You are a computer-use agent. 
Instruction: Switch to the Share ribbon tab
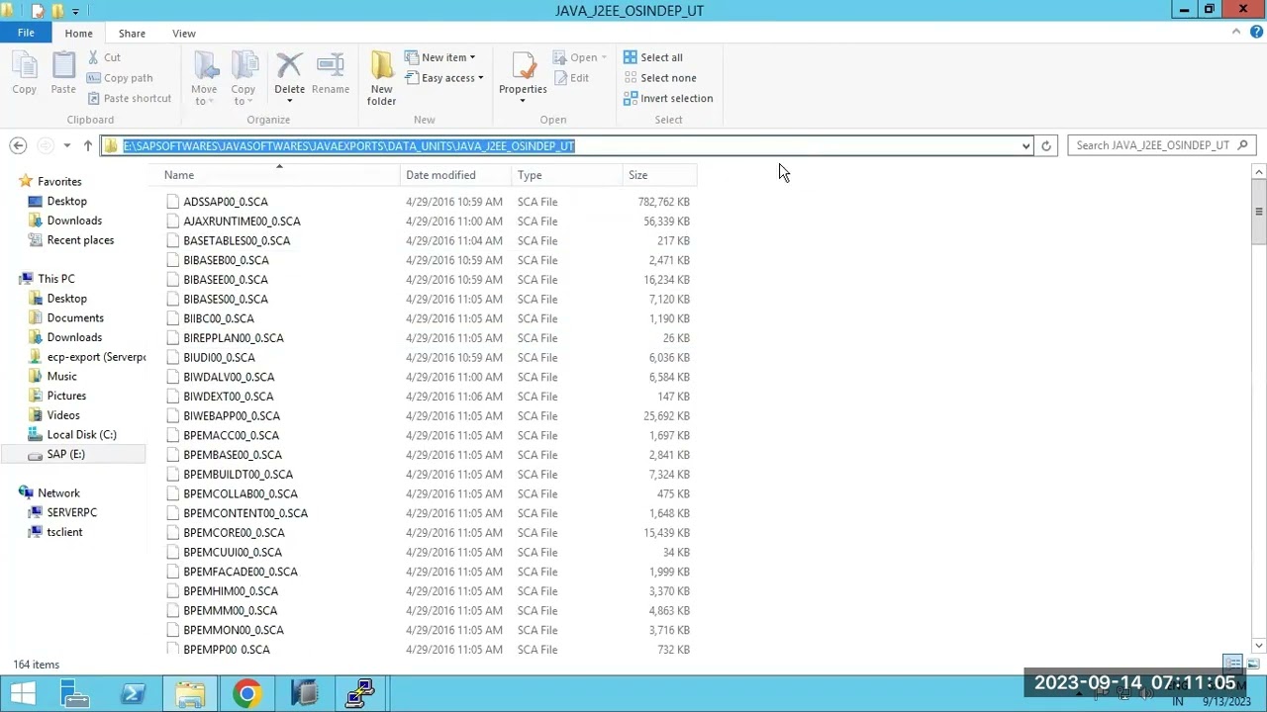(132, 34)
